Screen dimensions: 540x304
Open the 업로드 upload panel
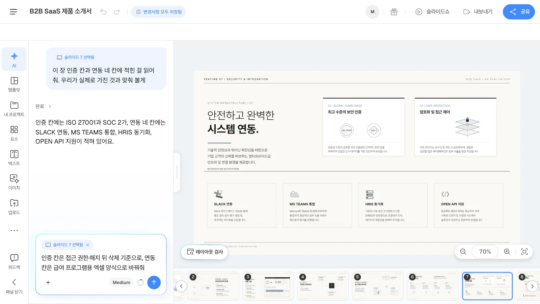point(14,207)
